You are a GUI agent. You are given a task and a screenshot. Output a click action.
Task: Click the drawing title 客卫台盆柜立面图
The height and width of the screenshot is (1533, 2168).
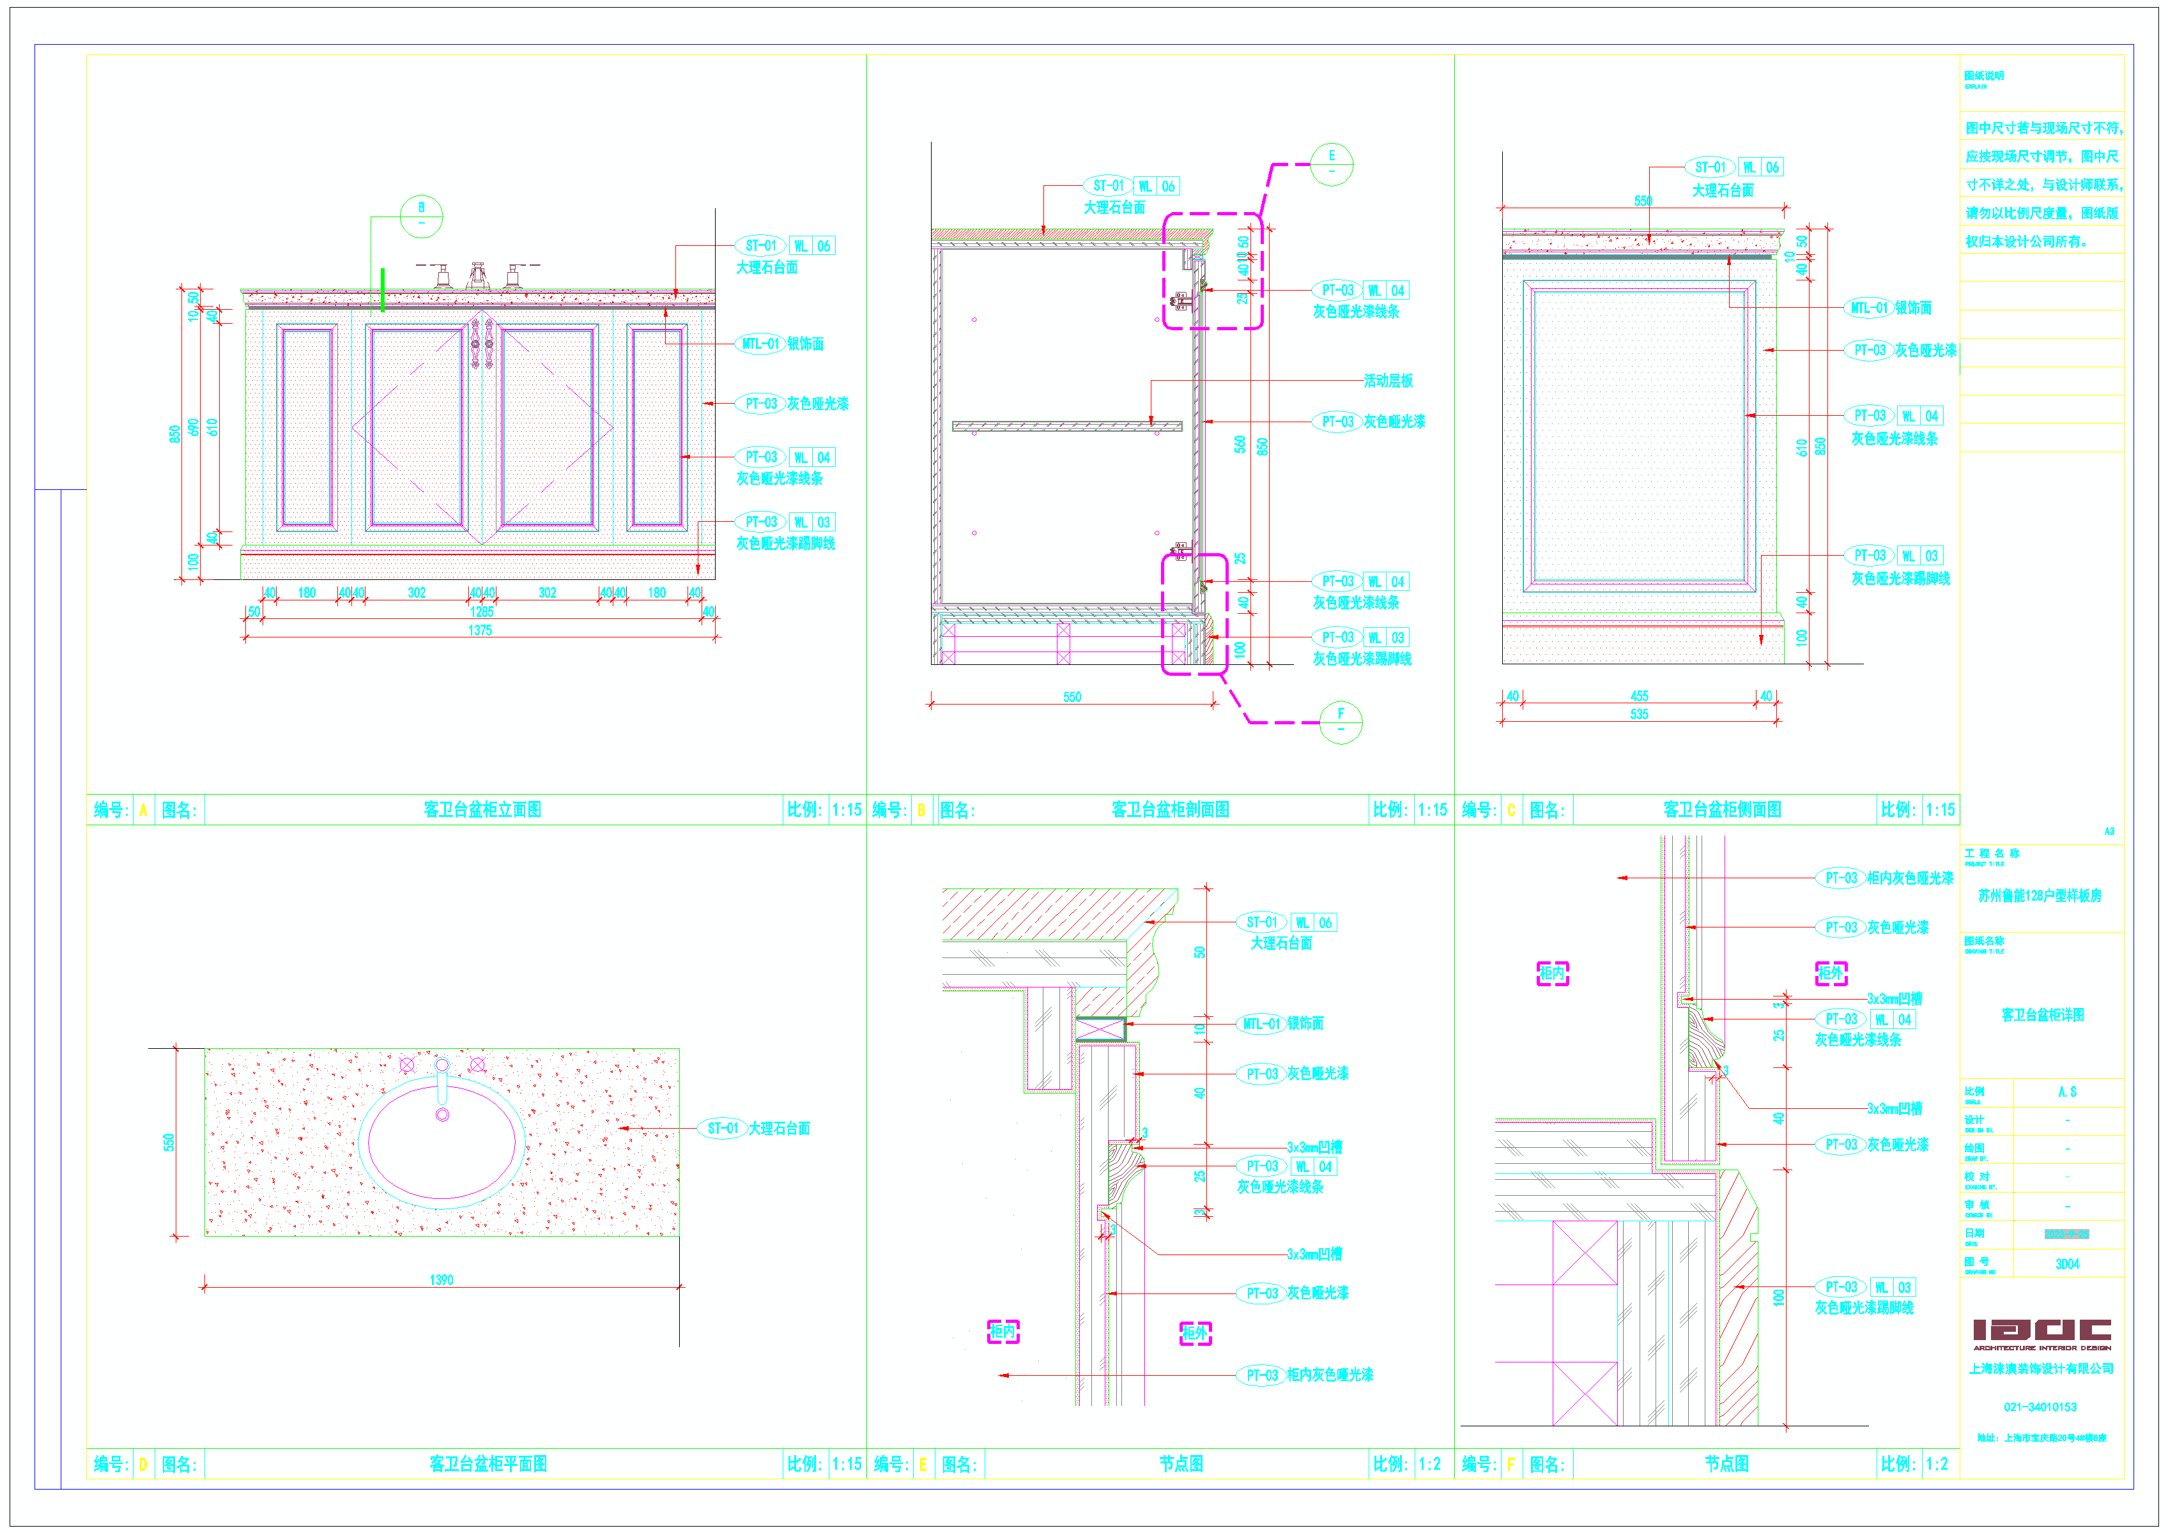click(x=482, y=809)
